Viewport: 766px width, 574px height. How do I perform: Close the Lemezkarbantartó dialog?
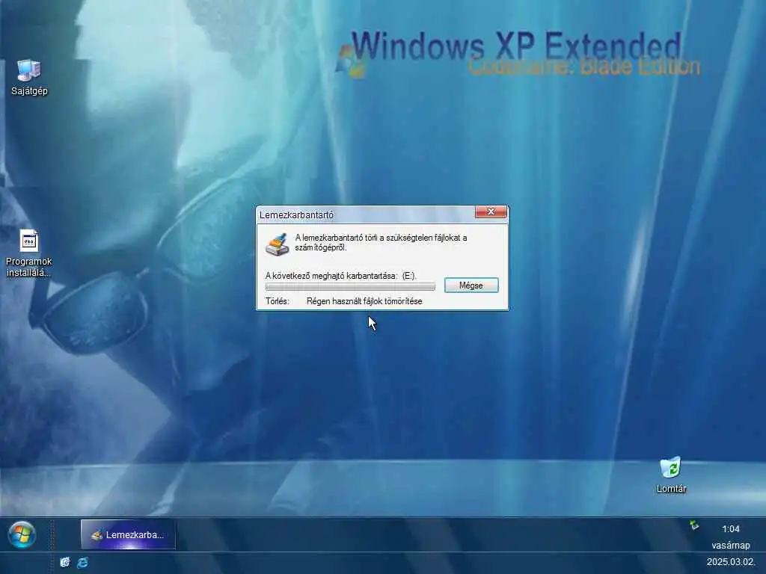[x=491, y=212]
